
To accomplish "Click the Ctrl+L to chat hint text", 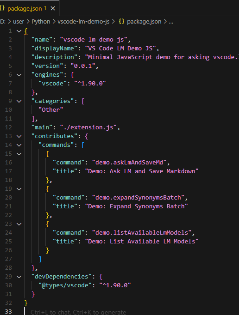I will [78, 312].
